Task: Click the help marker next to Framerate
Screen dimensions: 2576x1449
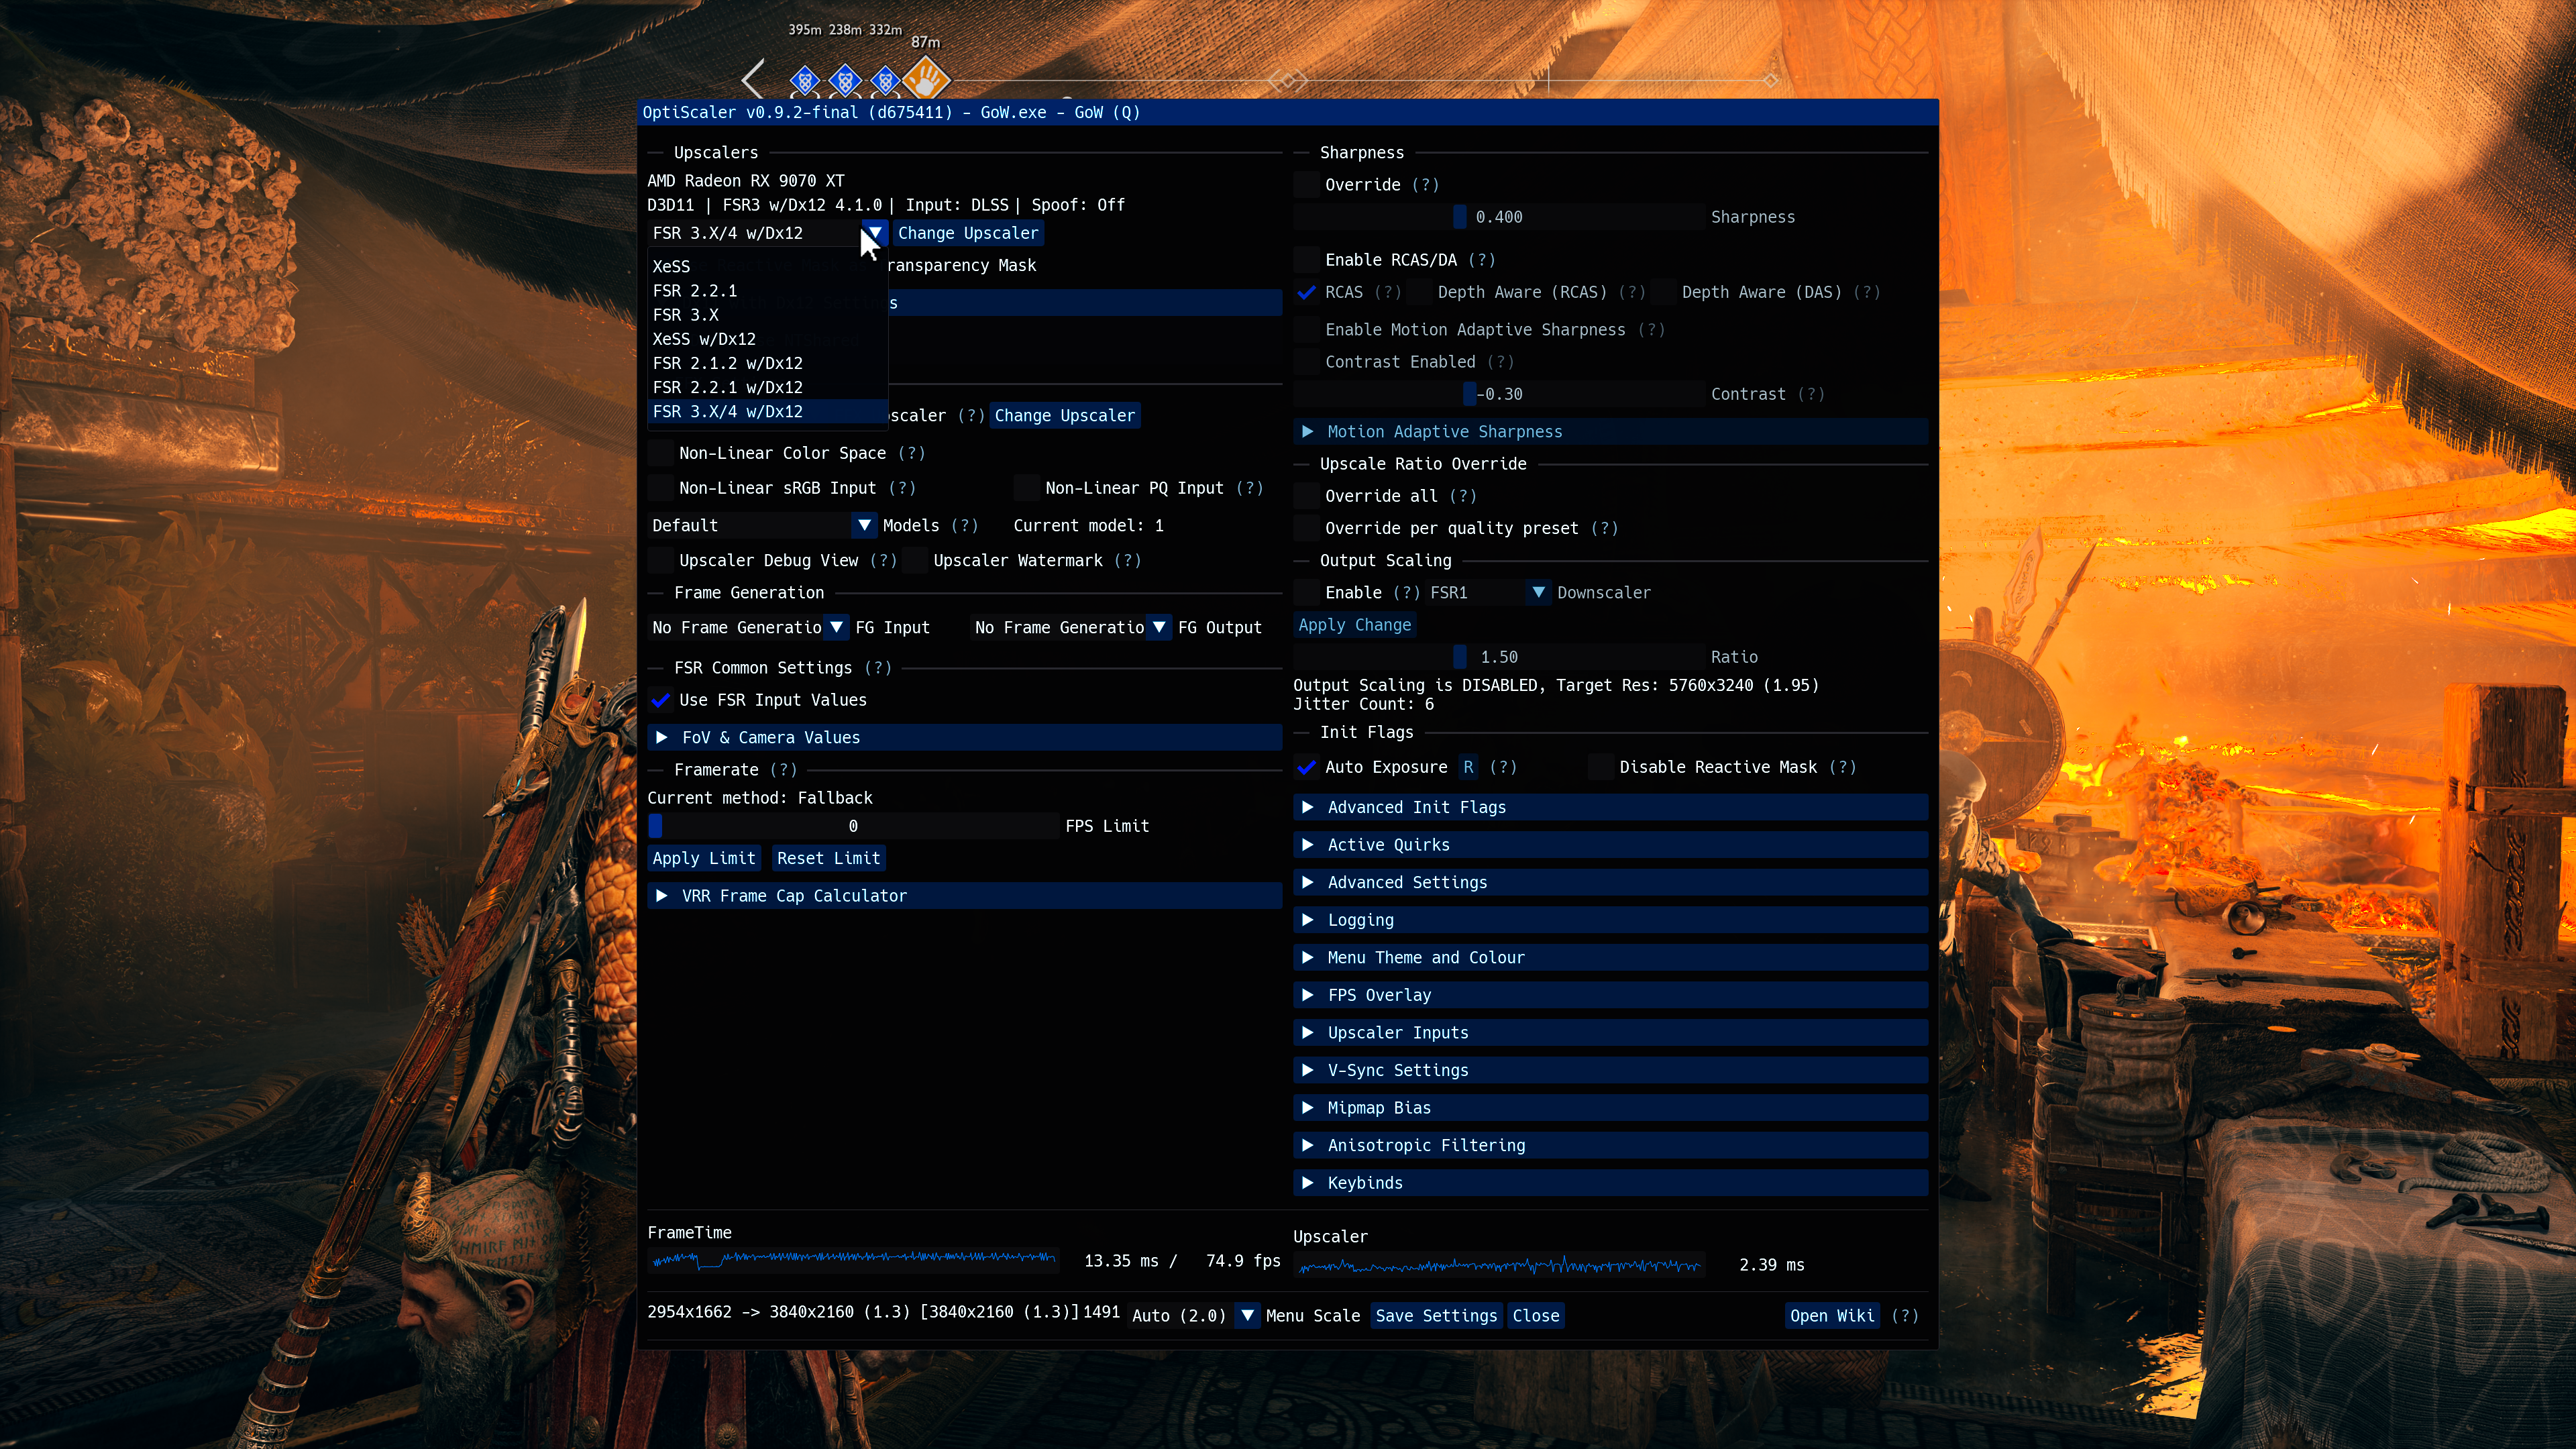Action: coord(783,770)
